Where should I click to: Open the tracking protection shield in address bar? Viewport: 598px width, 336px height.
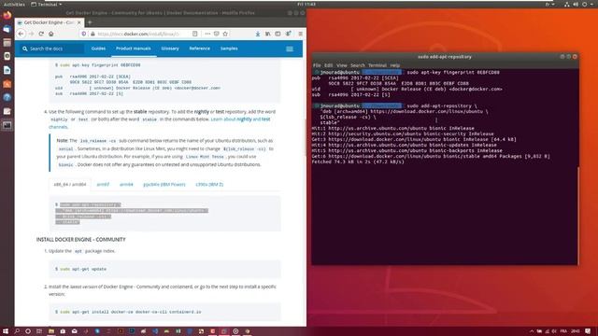(84, 34)
